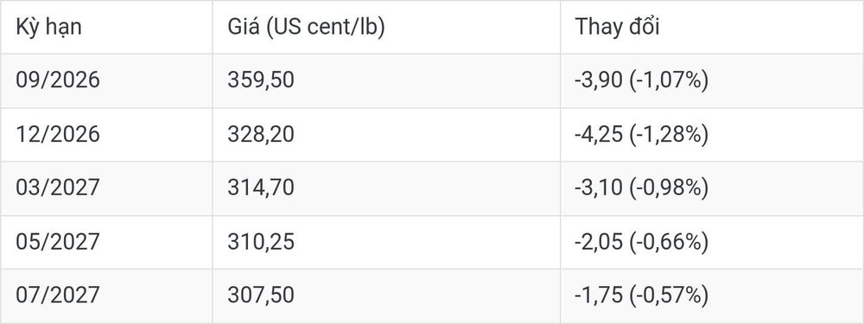The image size is (864, 324).
Task: Click the '(US cent/lb)' unit text
Action: (x=325, y=27)
